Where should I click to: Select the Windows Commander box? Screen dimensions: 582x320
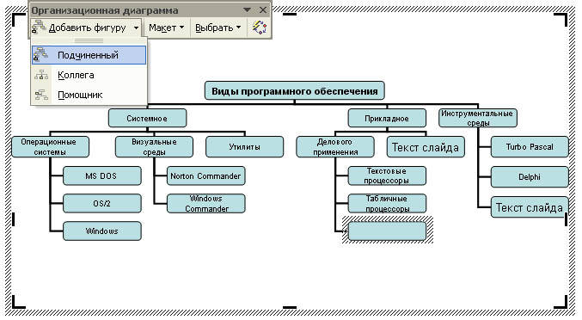206,203
